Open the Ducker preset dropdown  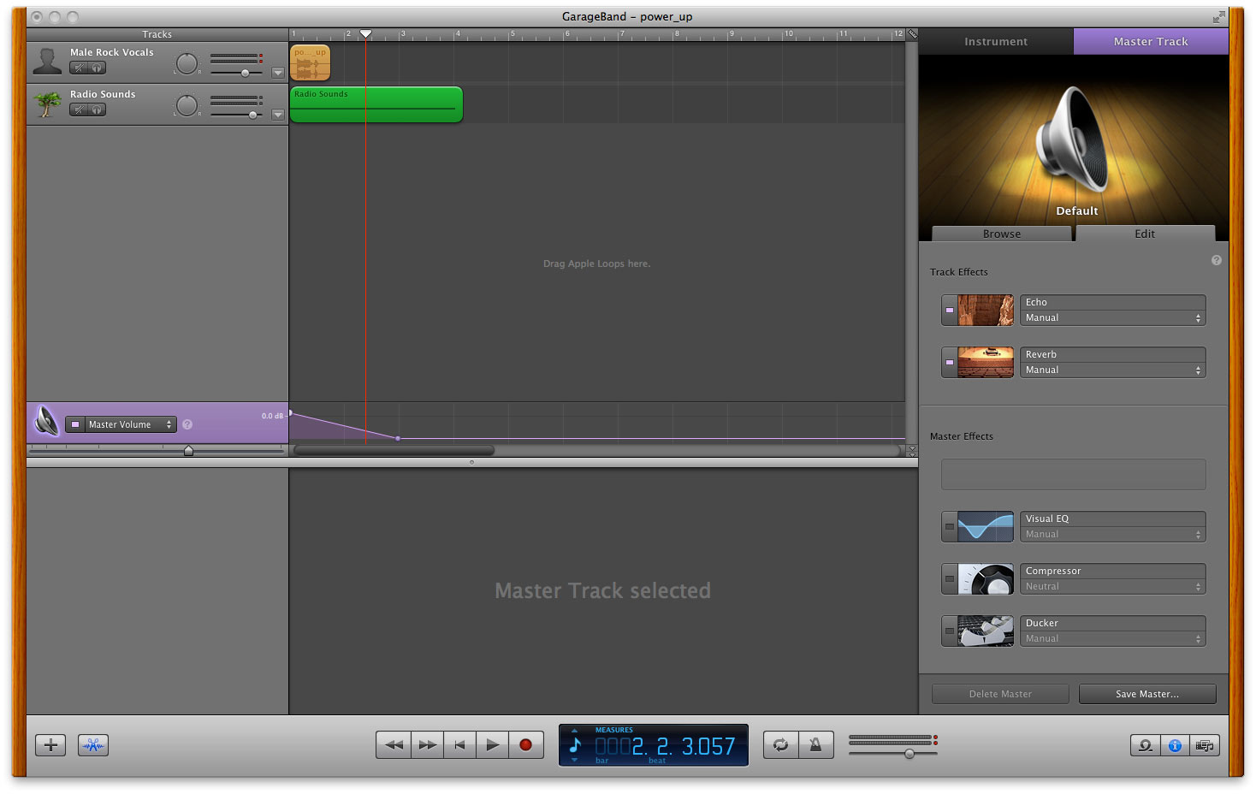1113,638
